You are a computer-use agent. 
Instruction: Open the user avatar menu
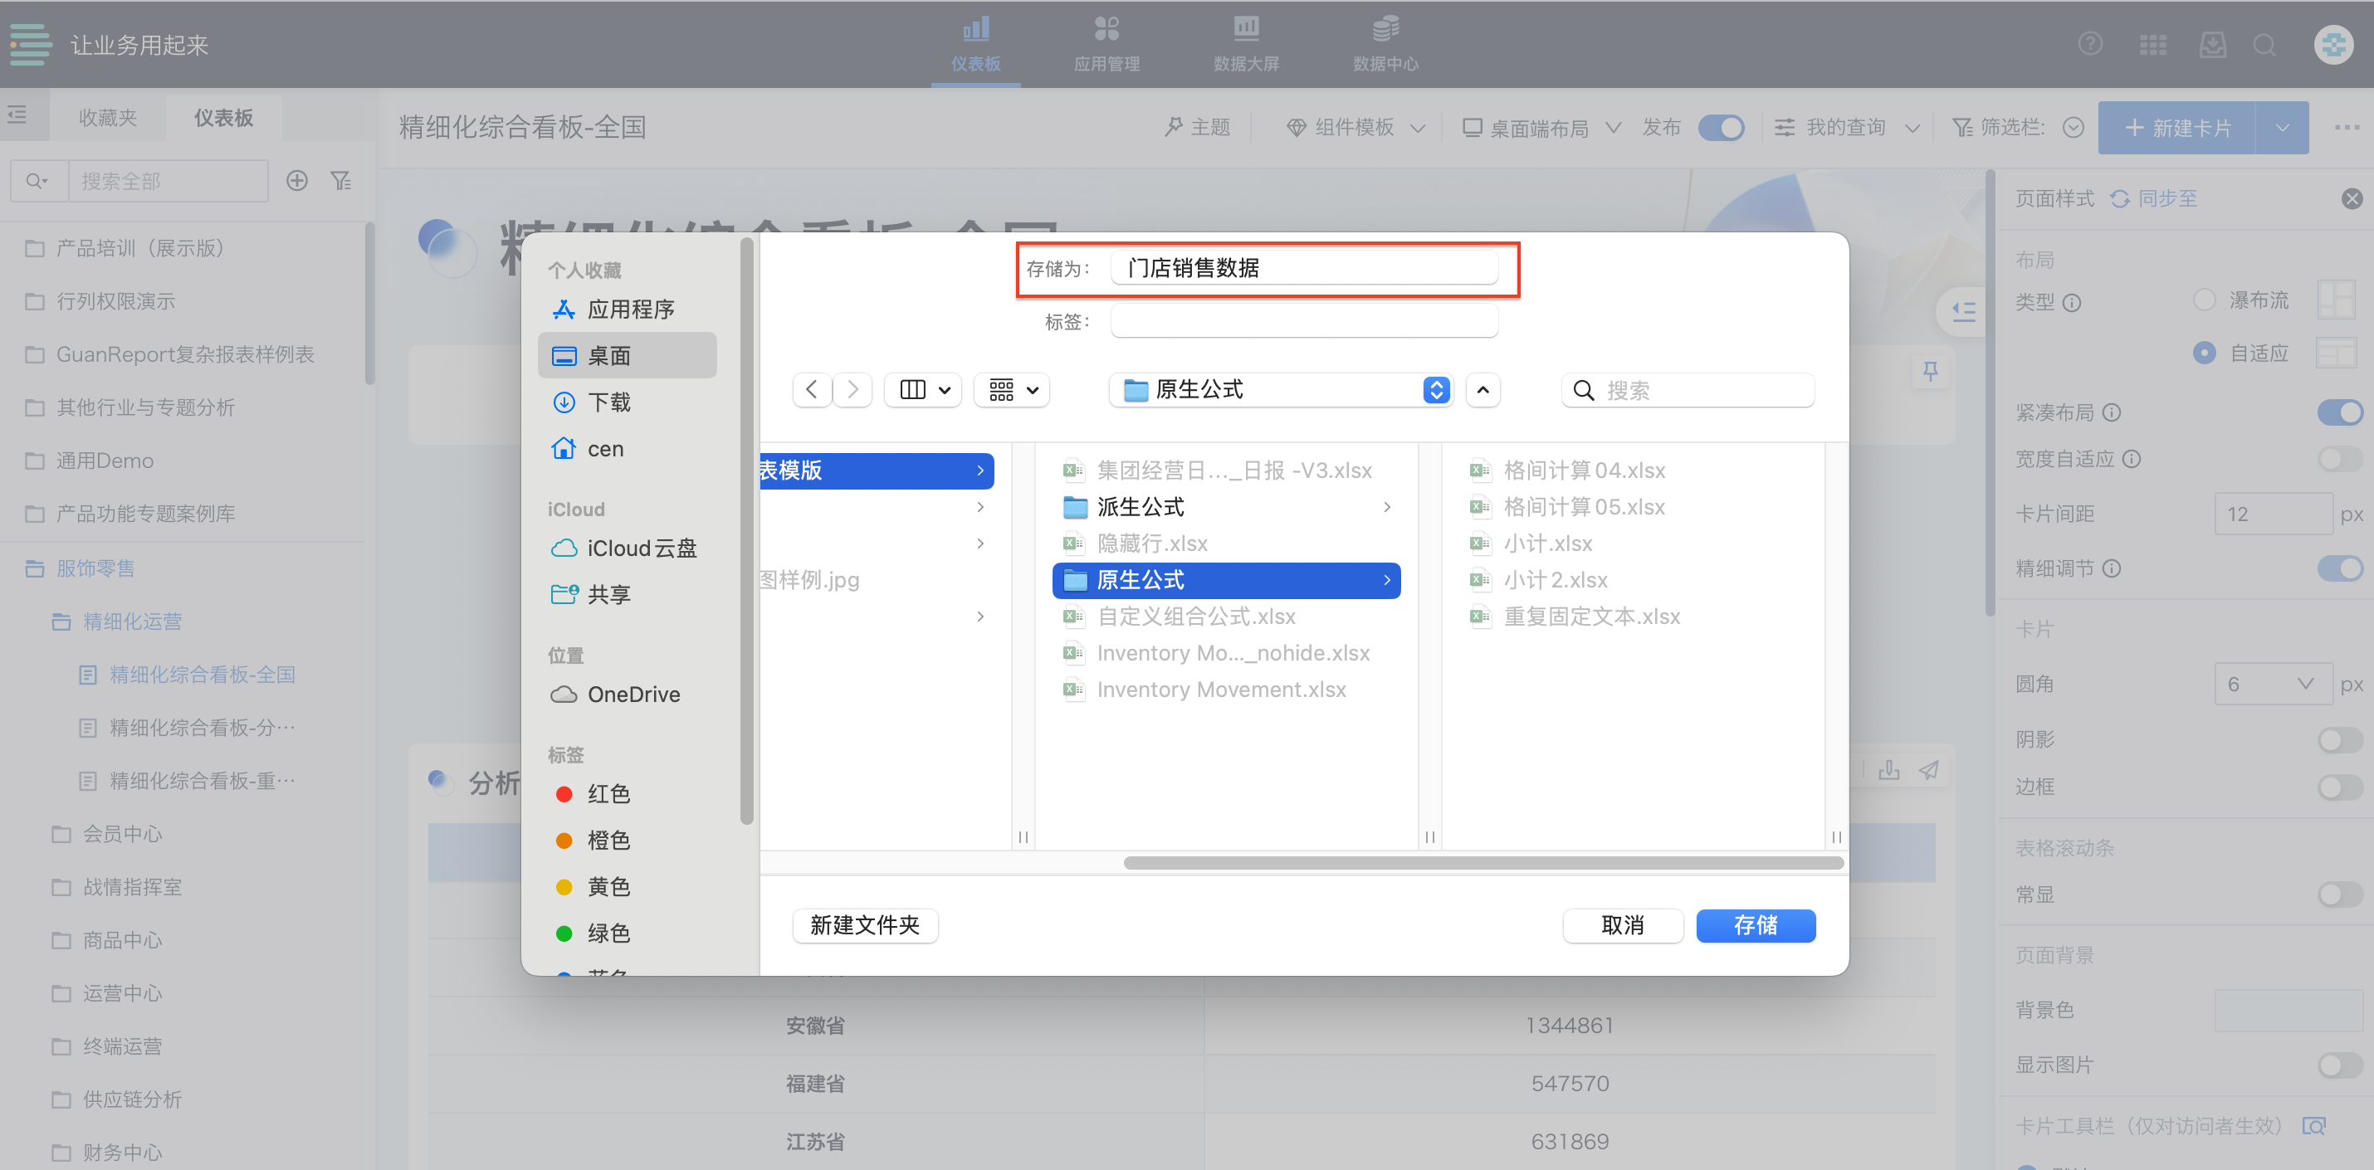point(2332,44)
